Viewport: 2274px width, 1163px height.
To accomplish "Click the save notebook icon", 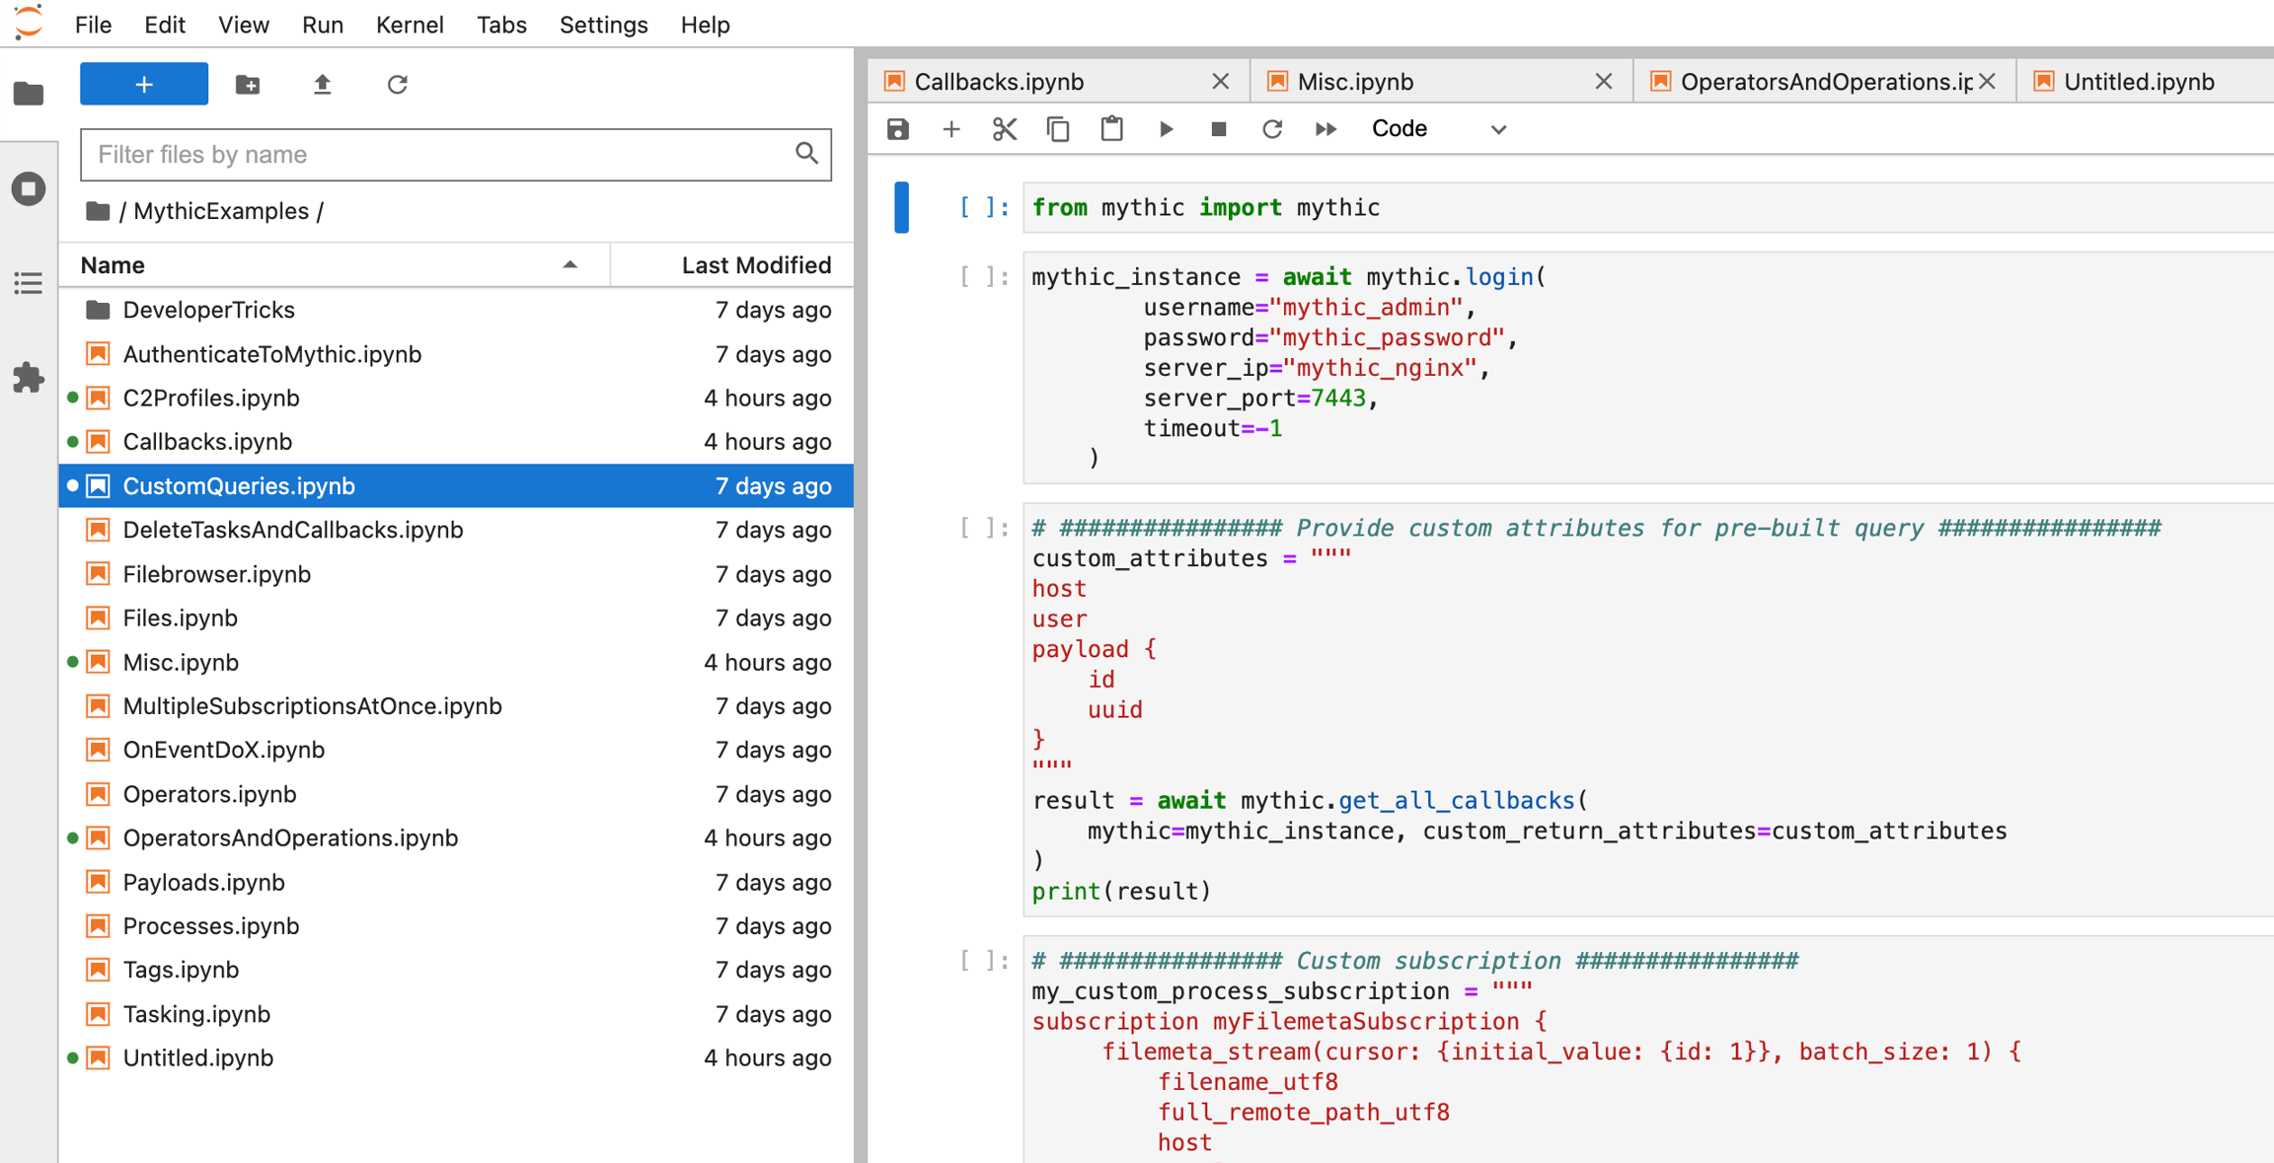I will pyautogui.click(x=897, y=129).
